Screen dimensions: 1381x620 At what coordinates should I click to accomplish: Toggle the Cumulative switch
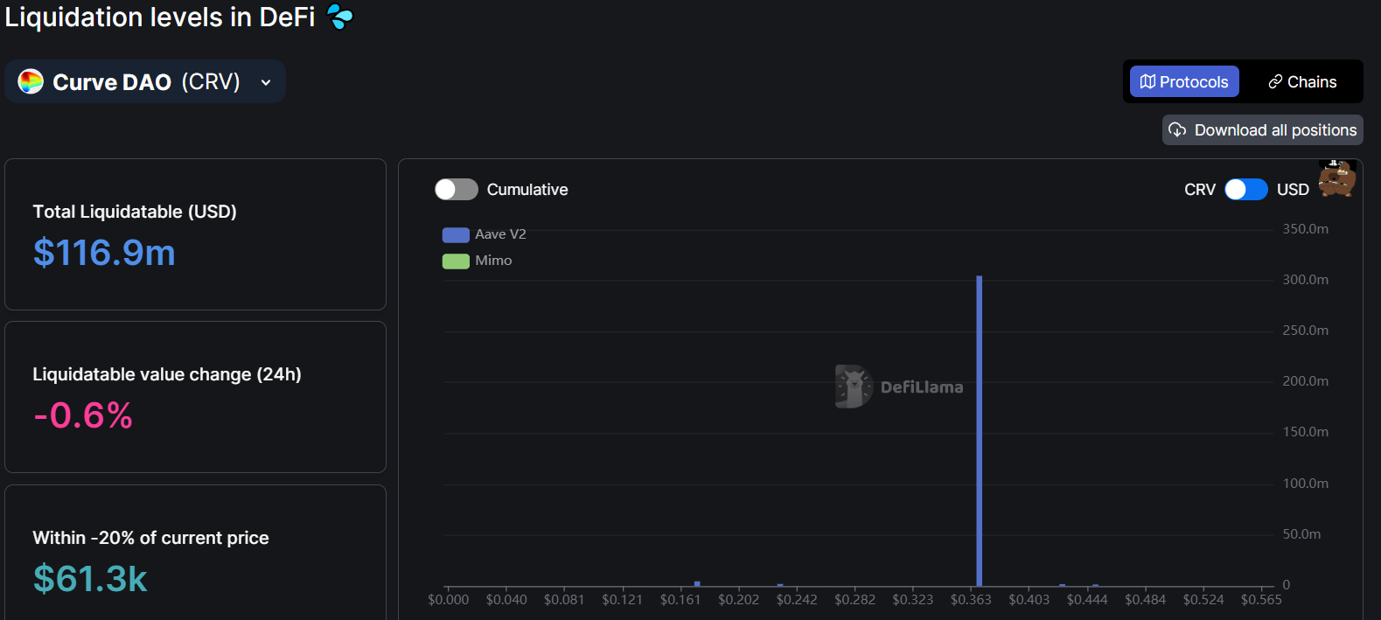tap(457, 190)
